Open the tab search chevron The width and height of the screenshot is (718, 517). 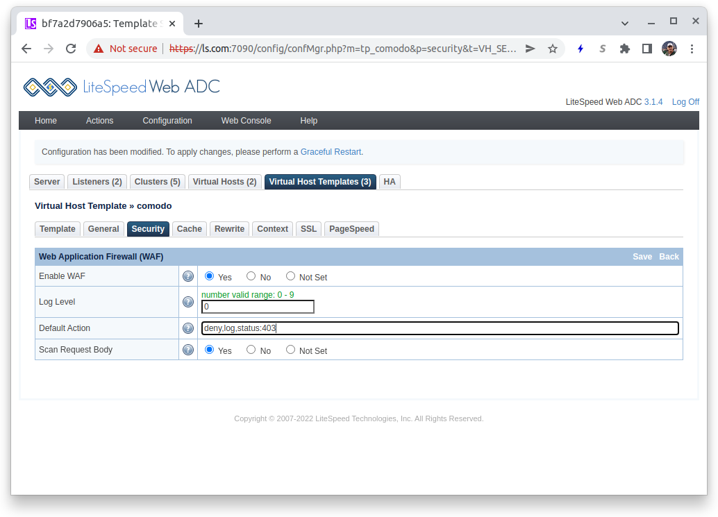624,24
